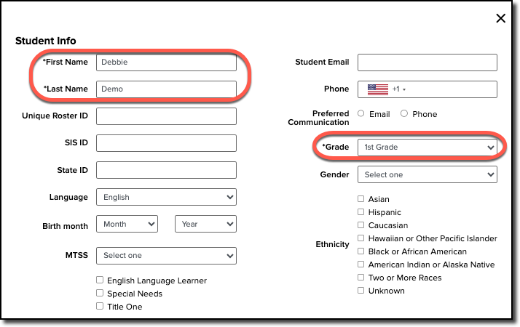Viewport: 520px width, 327px height.
Task: Focus the Student Email field
Action: point(427,62)
